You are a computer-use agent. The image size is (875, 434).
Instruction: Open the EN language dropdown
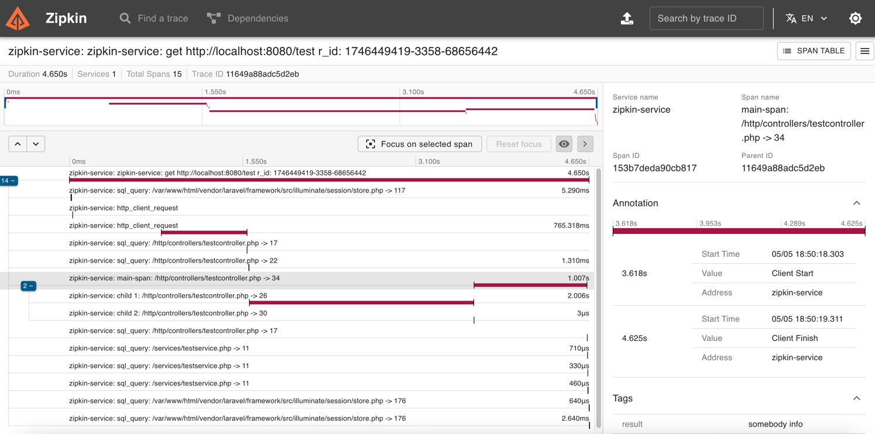click(815, 19)
